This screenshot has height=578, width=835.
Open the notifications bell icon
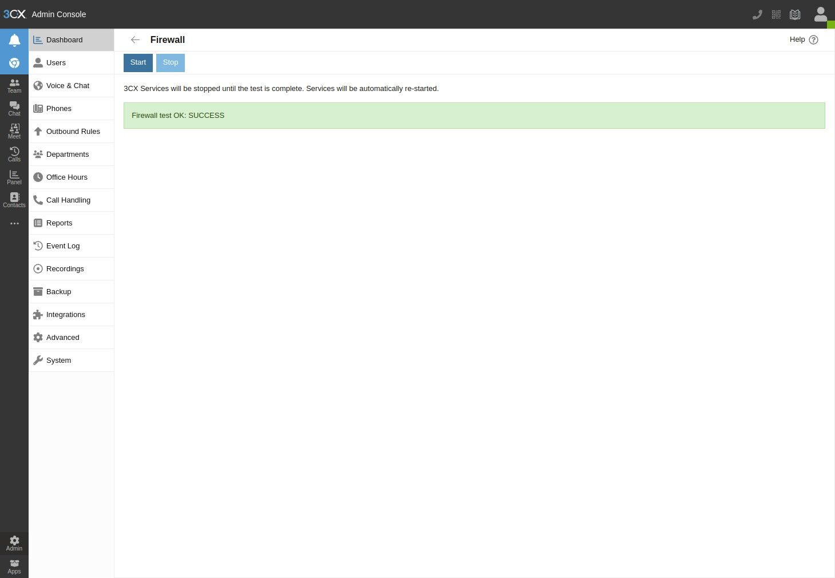tap(14, 40)
